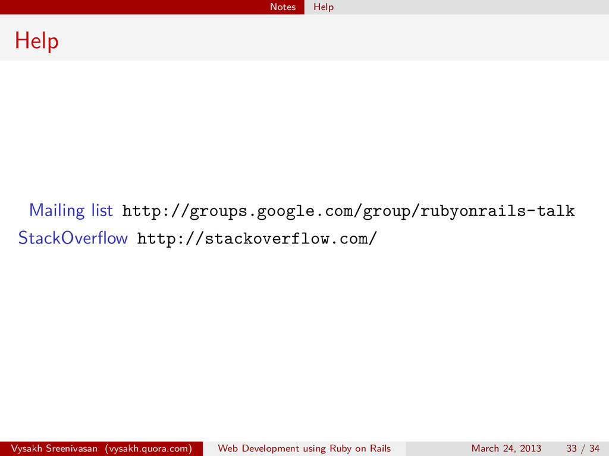609x456 pixels.
Task: Click the slide number '33 / 34'
Action: (x=583, y=449)
